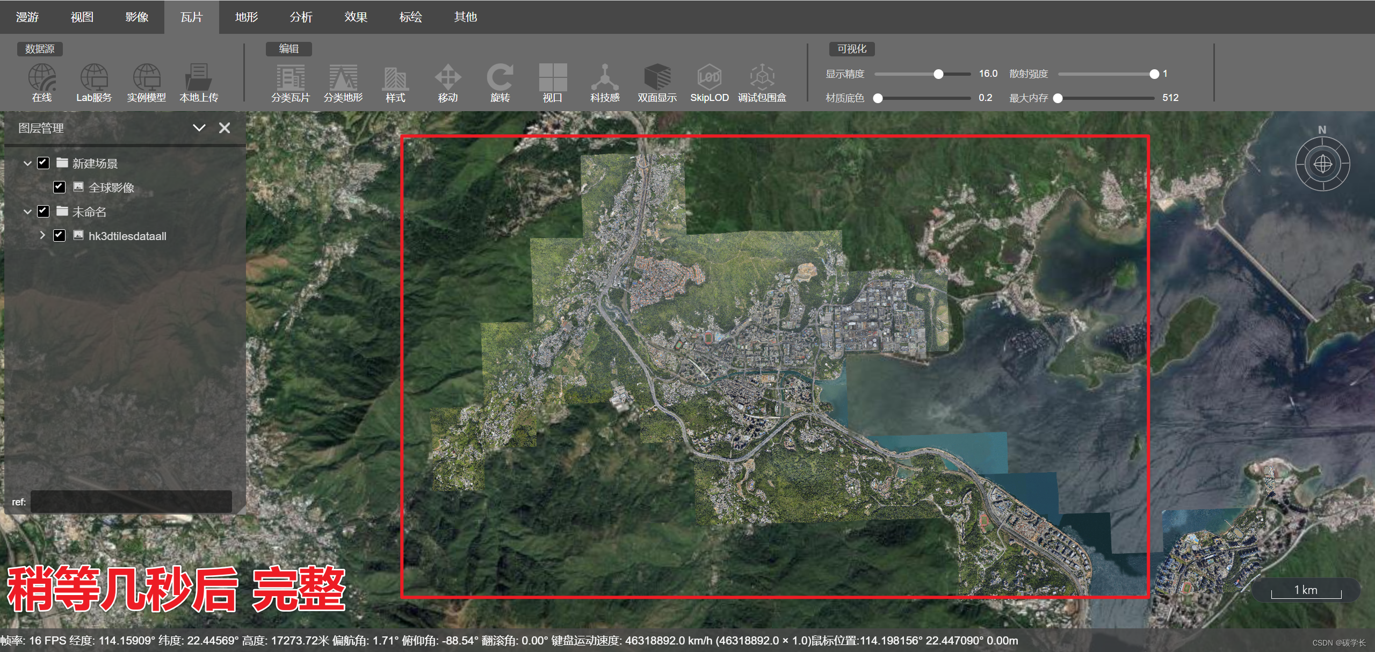Click the folder icon beside 未命名
This screenshot has width=1375, height=652.
[x=62, y=211]
